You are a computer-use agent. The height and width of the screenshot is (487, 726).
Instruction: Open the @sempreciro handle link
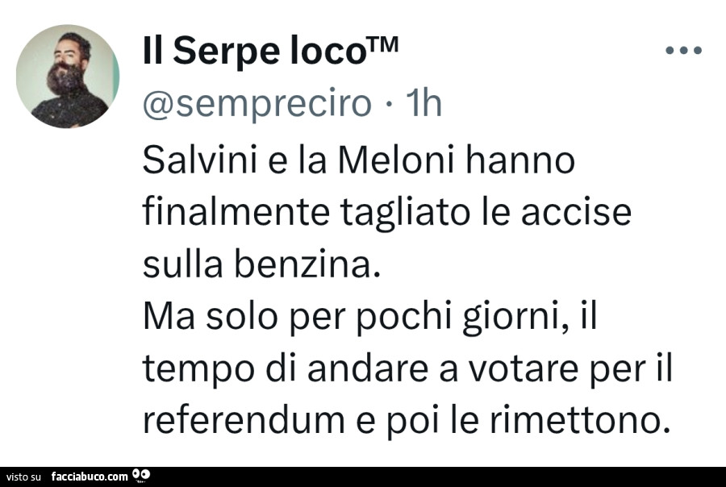tap(257, 104)
